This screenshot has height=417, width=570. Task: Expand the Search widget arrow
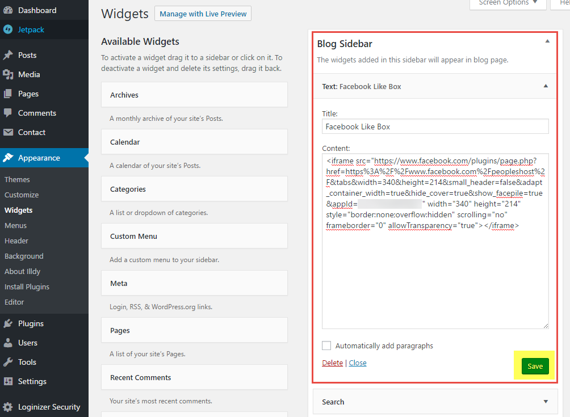click(x=546, y=401)
